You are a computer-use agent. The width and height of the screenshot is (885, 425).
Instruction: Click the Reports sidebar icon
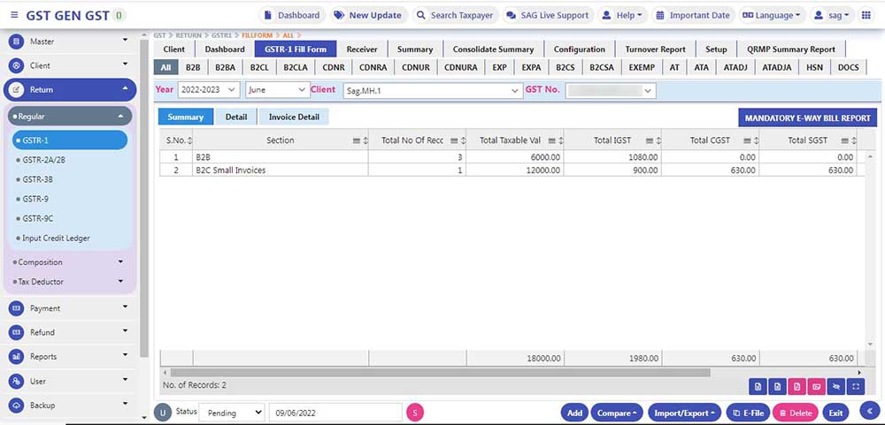[17, 357]
